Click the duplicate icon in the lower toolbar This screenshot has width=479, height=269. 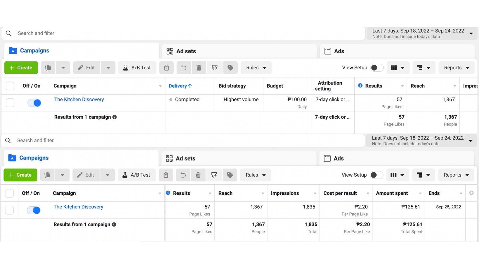coord(48,175)
